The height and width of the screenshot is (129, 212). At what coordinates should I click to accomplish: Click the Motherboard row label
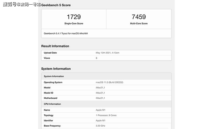[50, 98]
